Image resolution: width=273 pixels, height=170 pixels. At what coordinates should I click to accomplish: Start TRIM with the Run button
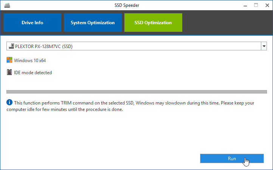(232, 159)
